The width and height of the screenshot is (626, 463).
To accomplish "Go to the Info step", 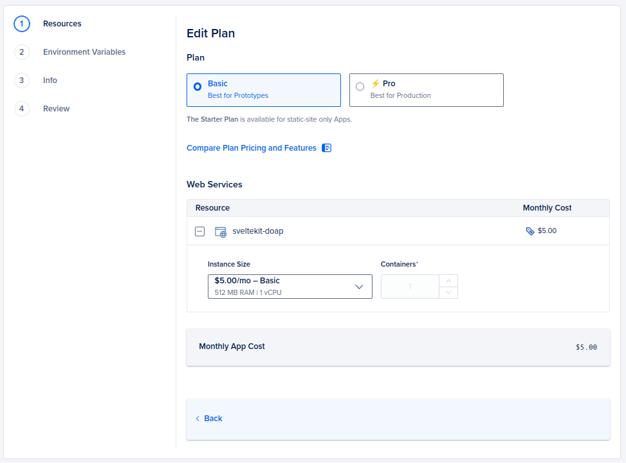I will [x=50, y=80].
